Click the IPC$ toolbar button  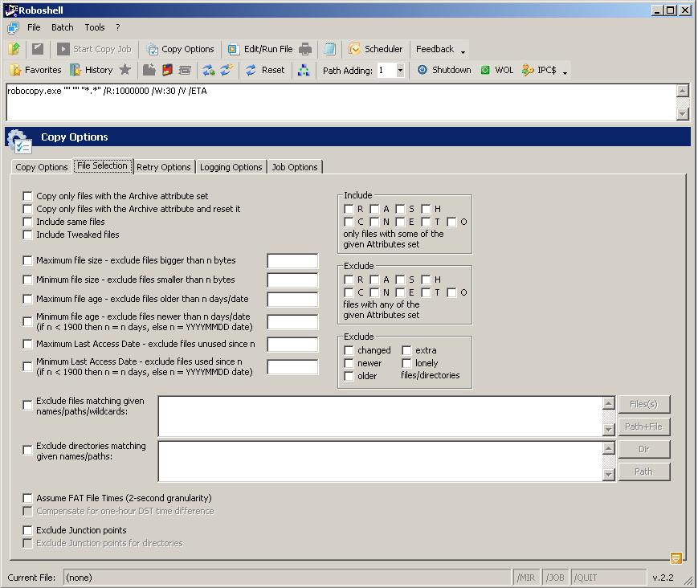click(539, 70)
